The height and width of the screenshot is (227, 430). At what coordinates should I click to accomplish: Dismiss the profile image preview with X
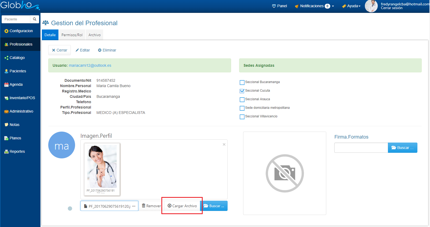[224, 144]
